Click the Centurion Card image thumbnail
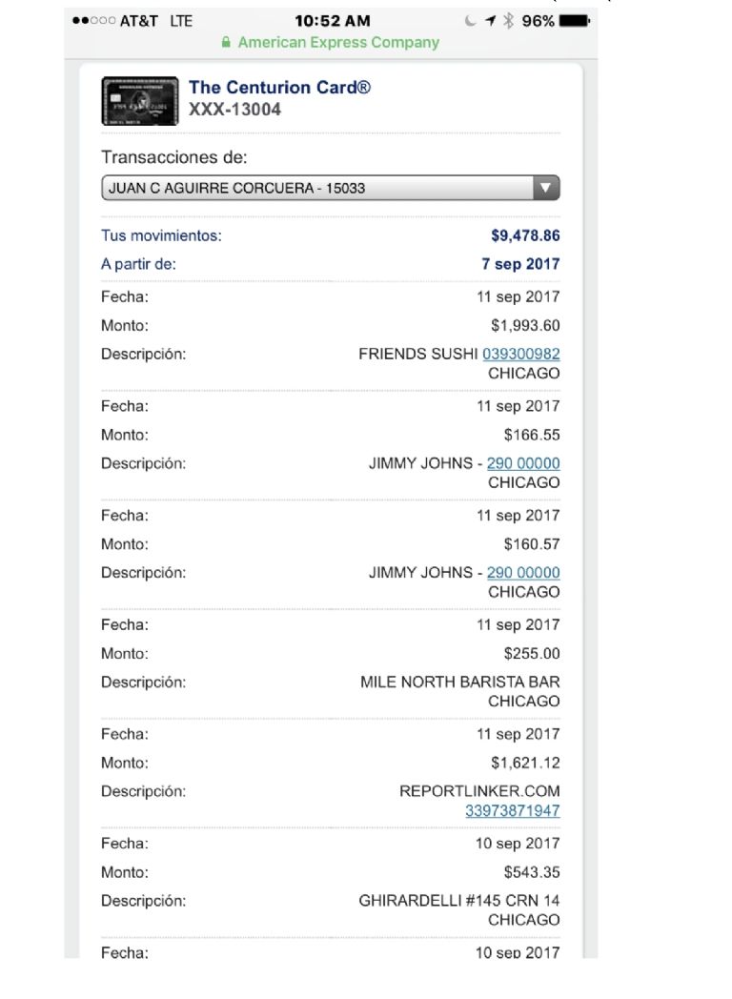The height and width of the screenshot is (999, 732). click(x=139, y=100)
